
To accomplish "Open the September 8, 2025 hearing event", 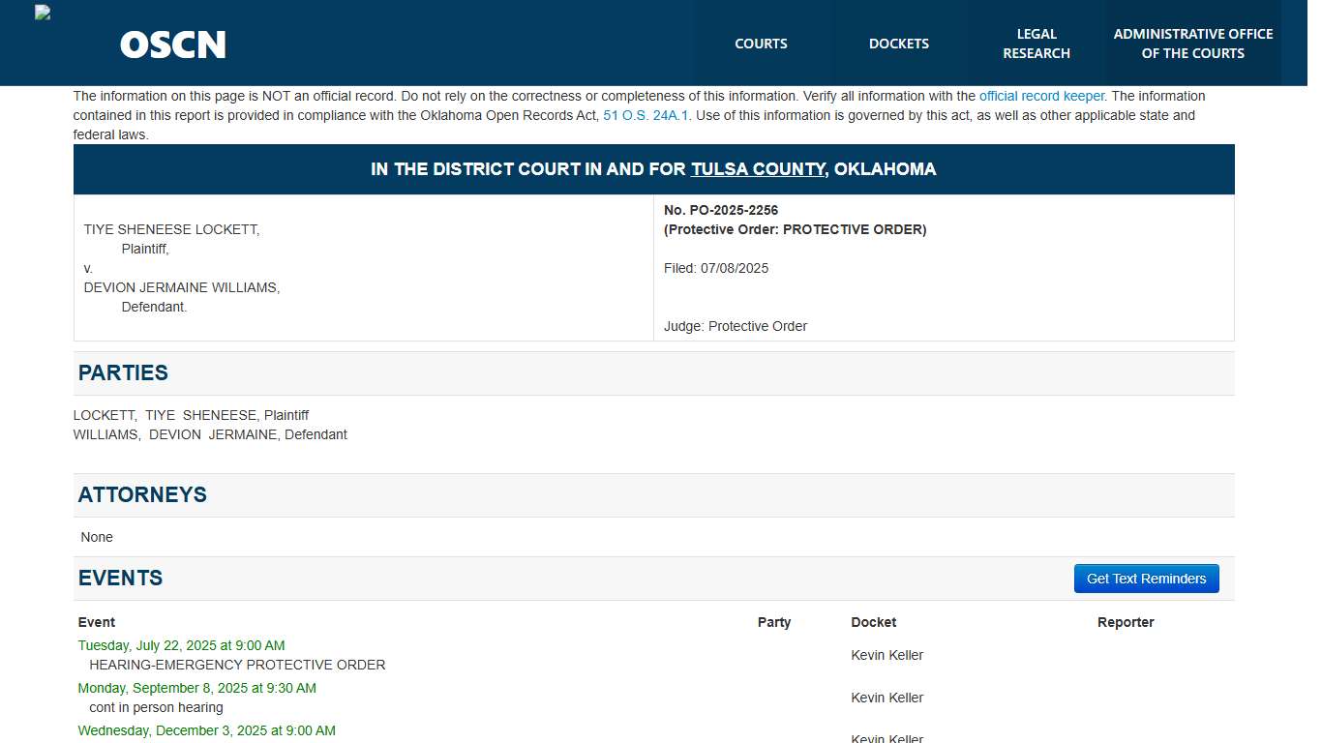I will pos(196,688).
